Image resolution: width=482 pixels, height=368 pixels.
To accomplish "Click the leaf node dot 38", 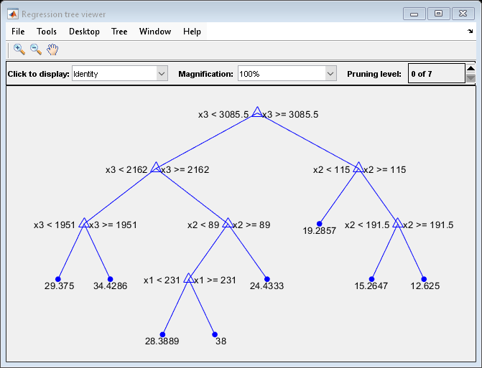I will pyautogui.click(x=215, y=334).
